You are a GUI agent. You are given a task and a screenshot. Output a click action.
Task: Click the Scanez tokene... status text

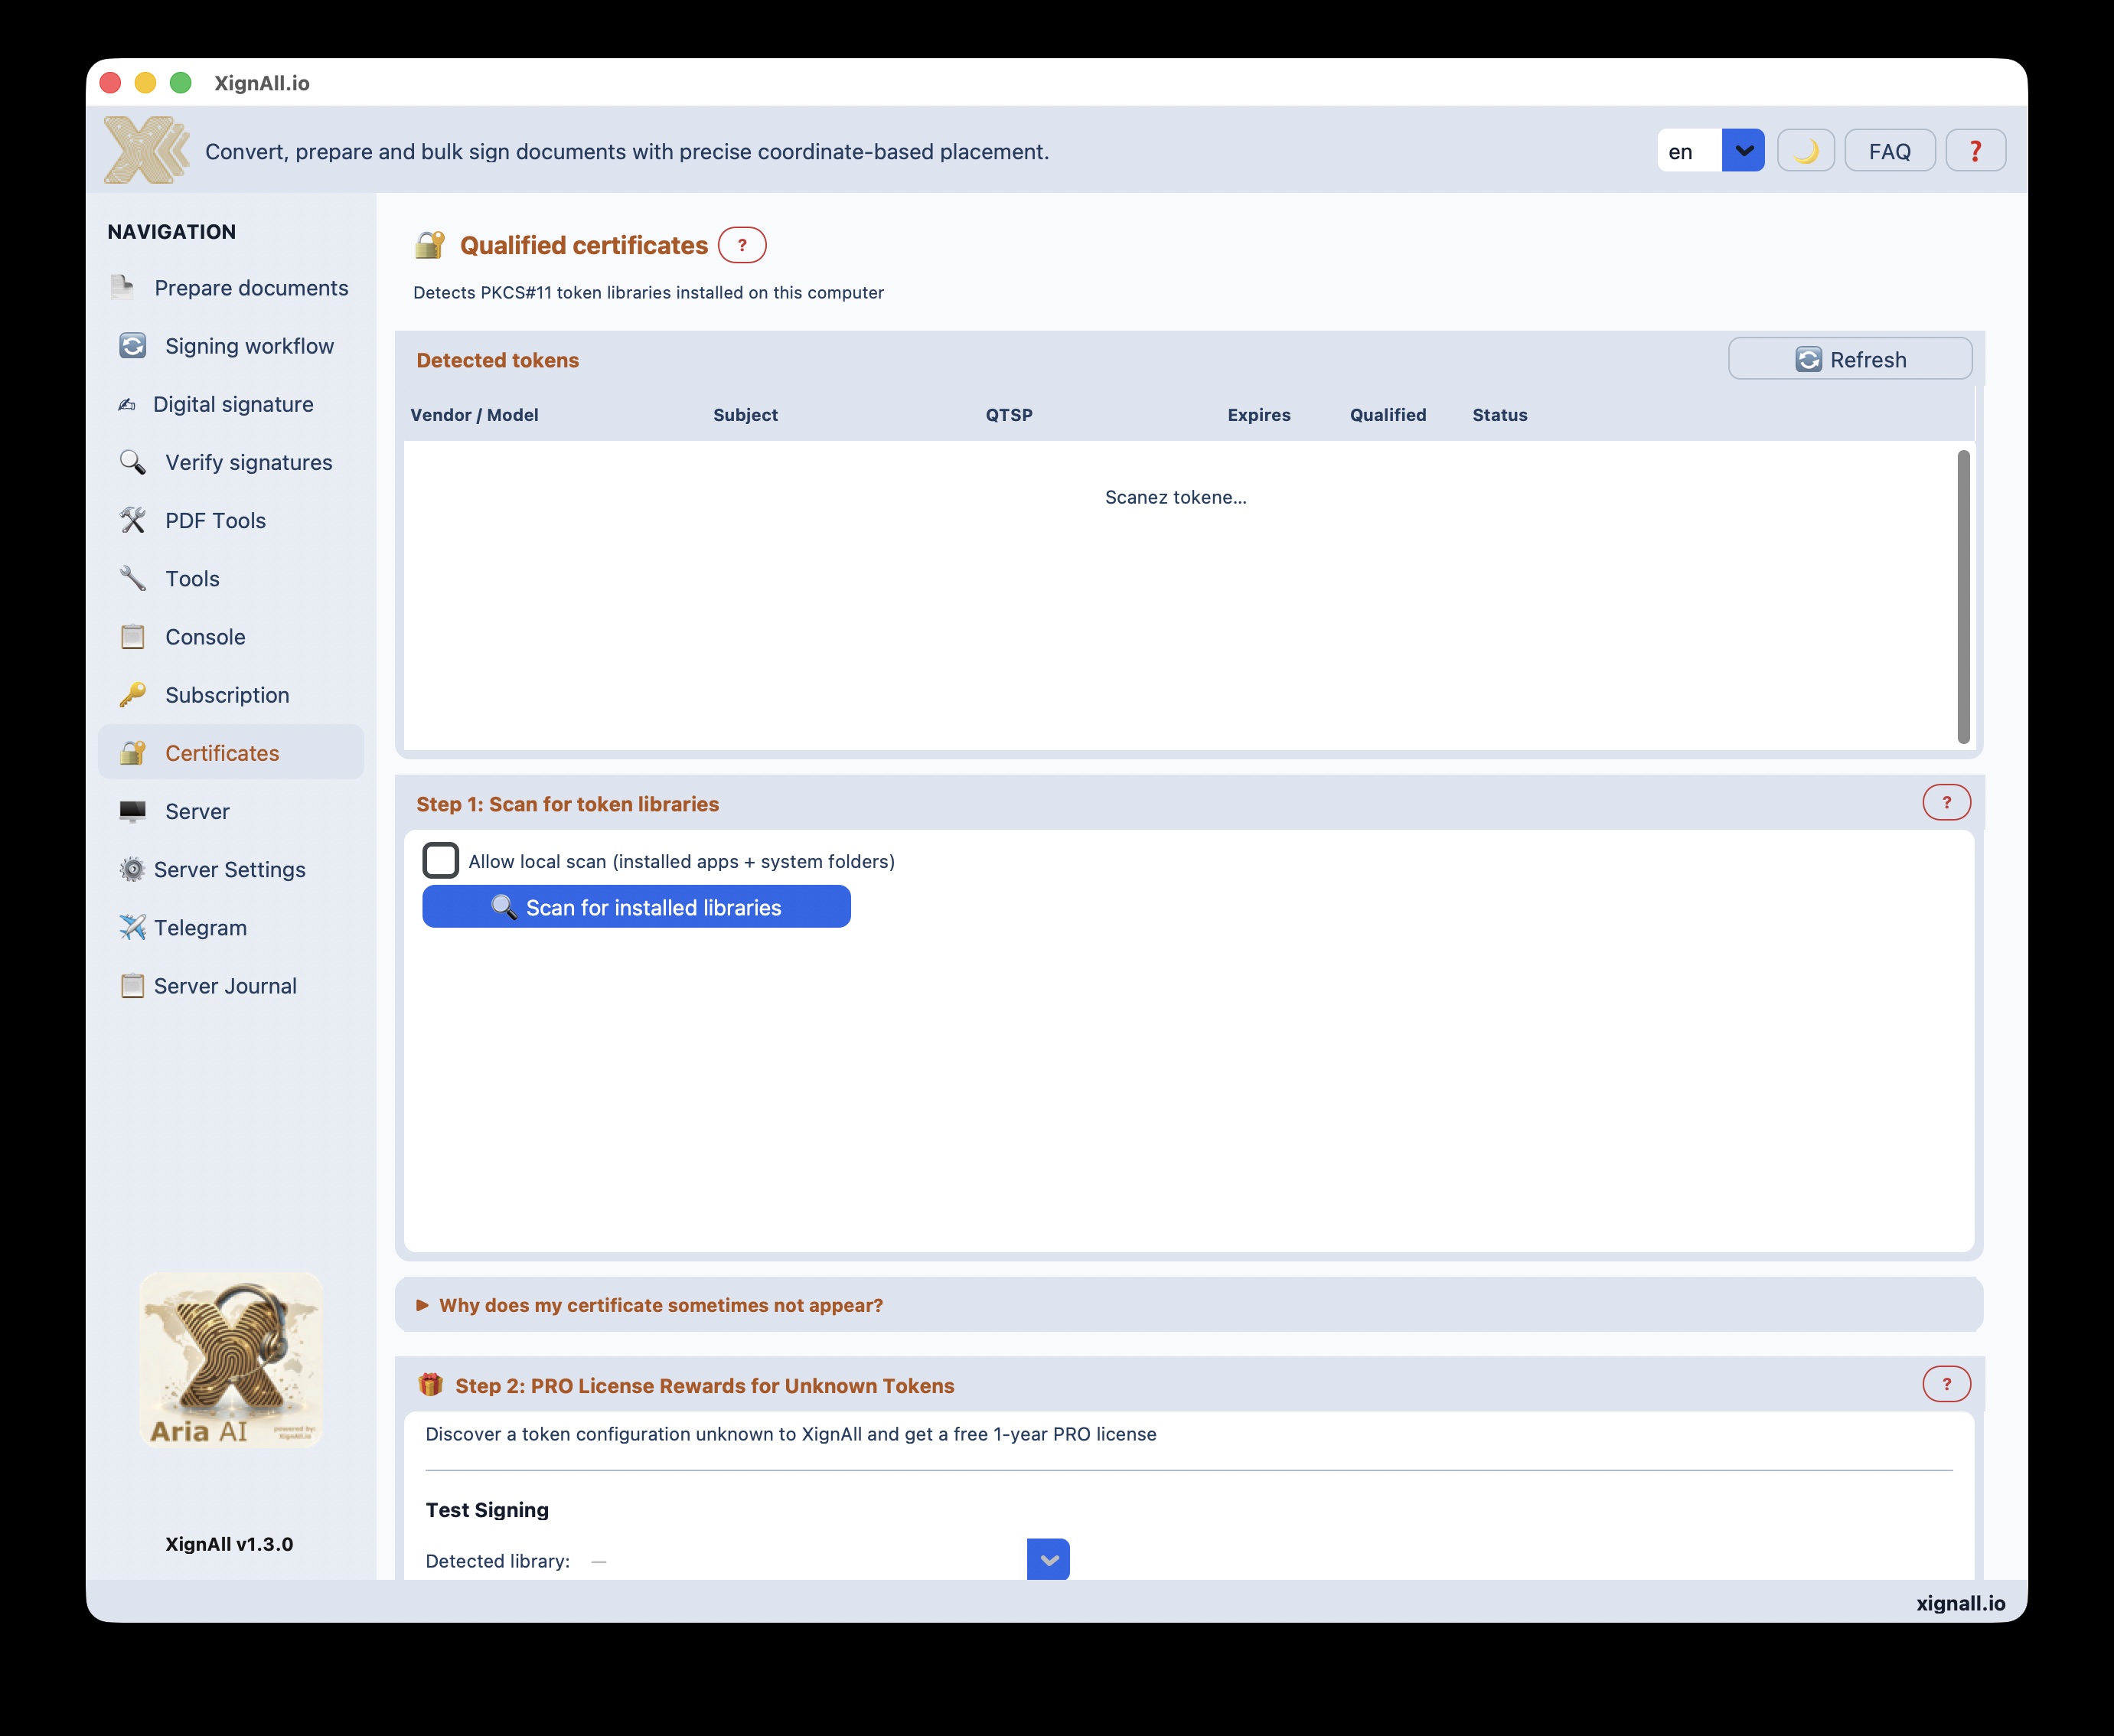tap(1176, 497)
